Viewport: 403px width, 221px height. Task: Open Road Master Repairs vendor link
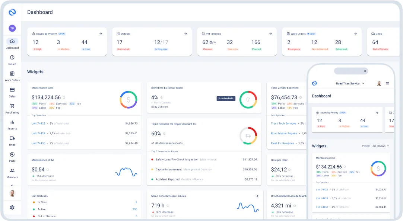tap(284, 134)
